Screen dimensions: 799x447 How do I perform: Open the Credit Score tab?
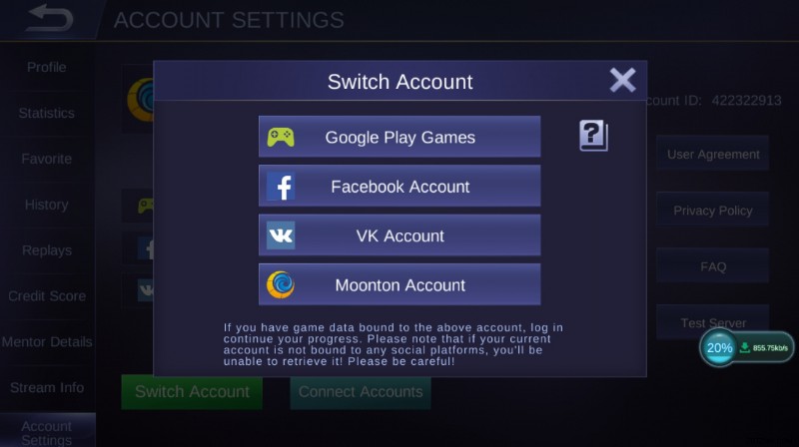pos(47,295)
